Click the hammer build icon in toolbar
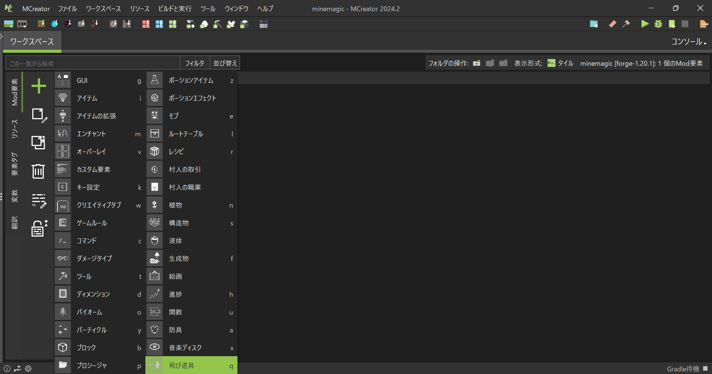This screenshot has height=374, width=712. (x=626, y=24)
